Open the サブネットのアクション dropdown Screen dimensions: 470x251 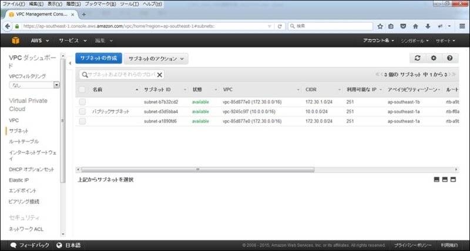(156, 59)
